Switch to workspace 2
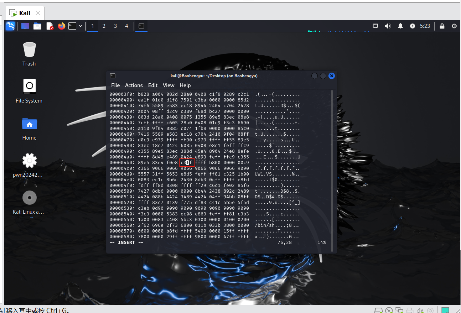 [x=104, y=26]
